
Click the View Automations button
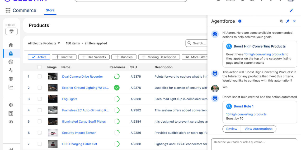[x=258, y=129]
